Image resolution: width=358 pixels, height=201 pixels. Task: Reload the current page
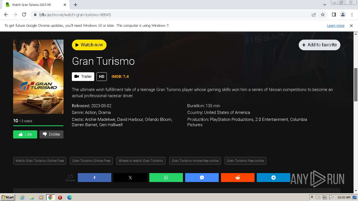tap(24, 15)
